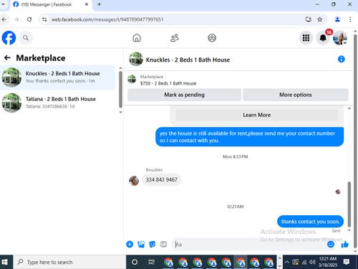Viewport: 358px width, 269px height.
Task: Close the Messenger Facebook tab
Action: [87, 4]
